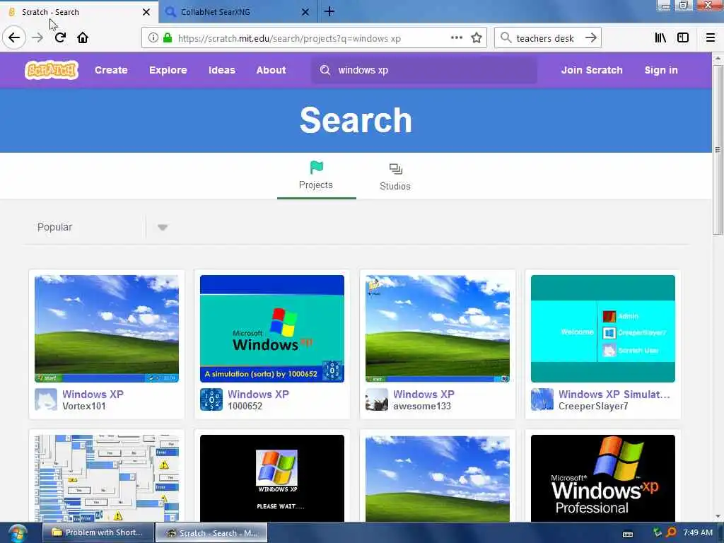Open Windows XP project title by Vortex101
Image resolution: width=724 pixels, height=543 pixels.
(x=93, y=395)
